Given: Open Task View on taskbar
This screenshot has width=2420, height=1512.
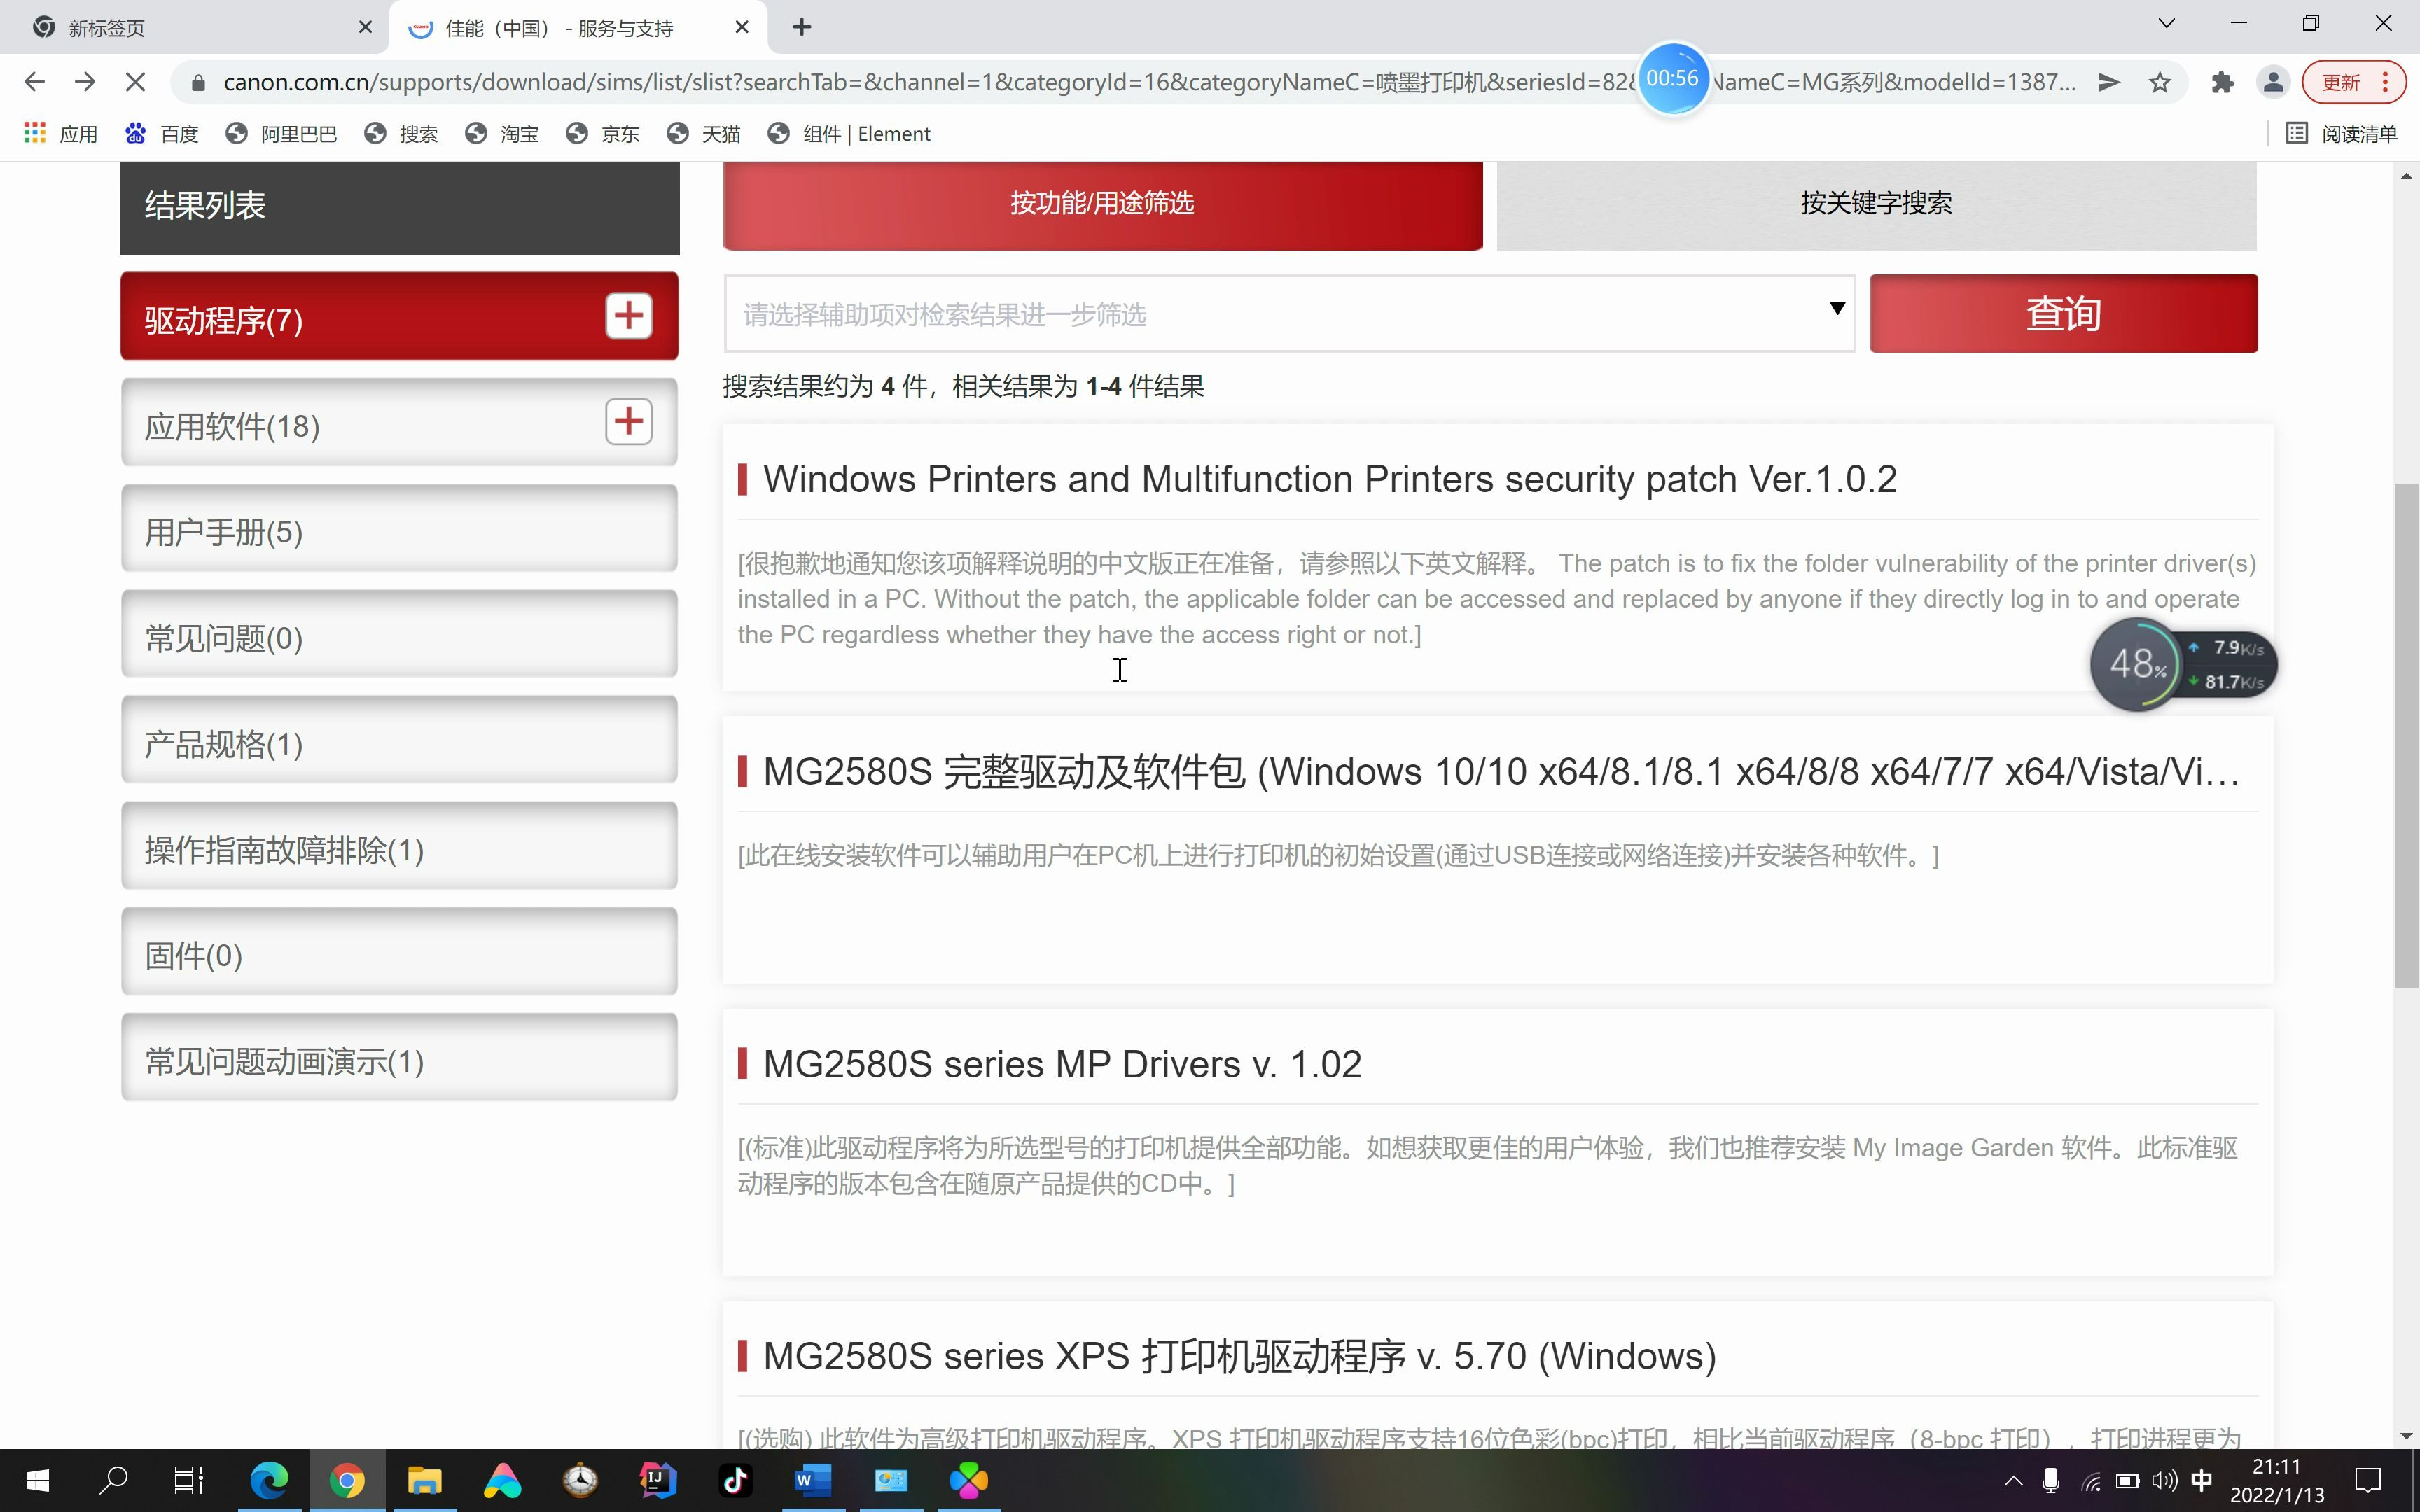Looking at the screenshot, I should click(189, 1480).
